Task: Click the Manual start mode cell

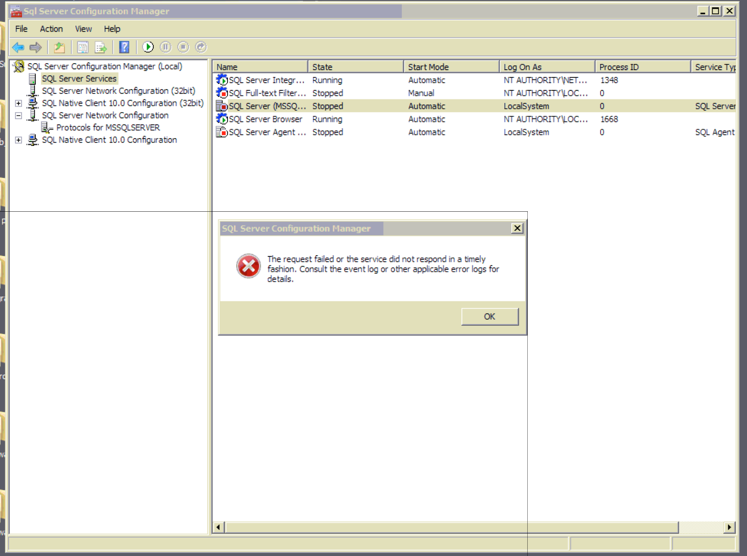Action: (421, 93)
